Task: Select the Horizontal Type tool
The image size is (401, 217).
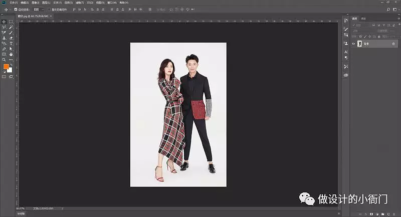Action: (11, 44)
